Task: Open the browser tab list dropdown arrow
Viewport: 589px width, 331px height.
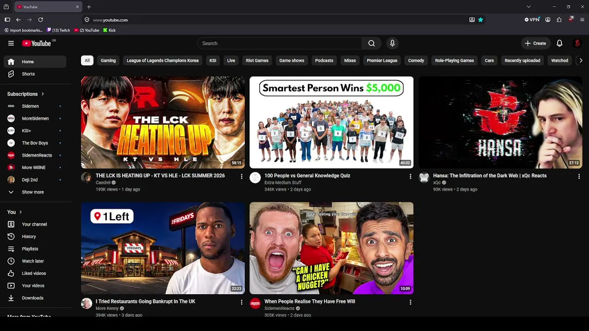Action: [529, 7]
